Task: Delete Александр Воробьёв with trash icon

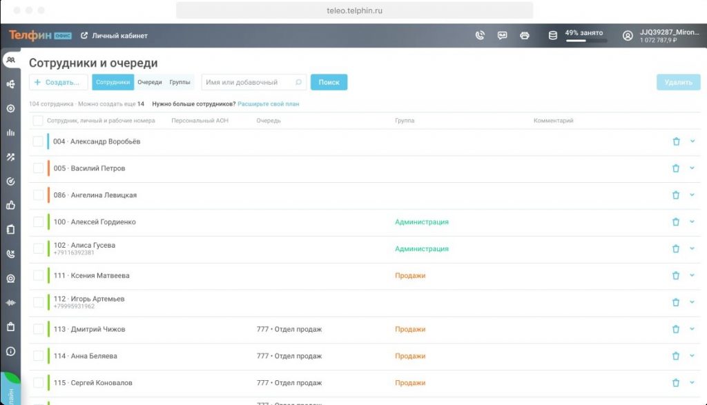Action: 676,141
